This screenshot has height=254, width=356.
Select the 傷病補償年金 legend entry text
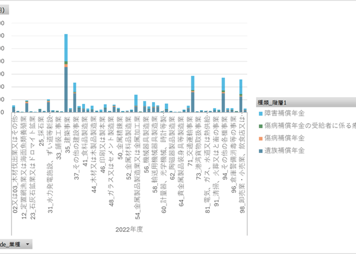click(x=284, y=138)
